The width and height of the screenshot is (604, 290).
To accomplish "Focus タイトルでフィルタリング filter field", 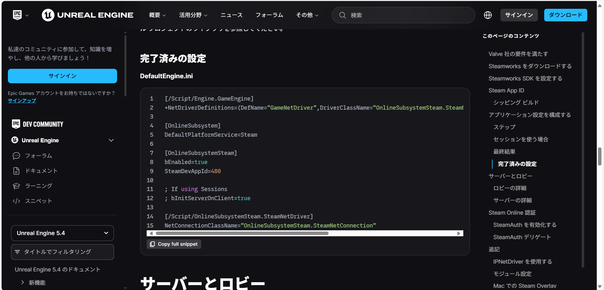I will coord(62,252).
